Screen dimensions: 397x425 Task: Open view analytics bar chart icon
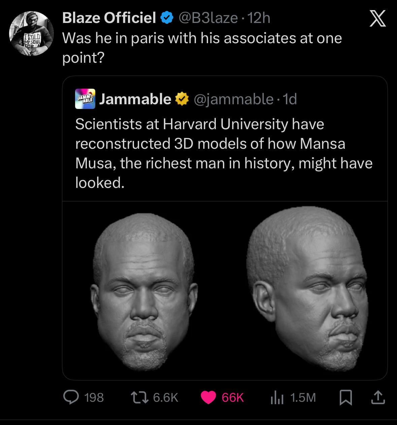[x=277, y=397]
